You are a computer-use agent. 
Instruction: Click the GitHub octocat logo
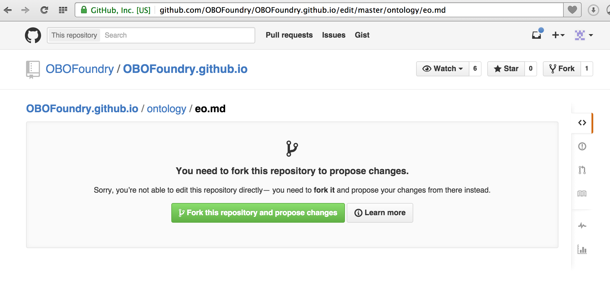click(33, 35)
